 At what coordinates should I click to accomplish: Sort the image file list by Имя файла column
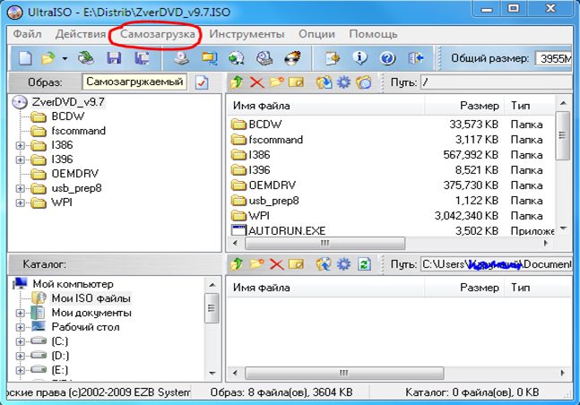325,106
